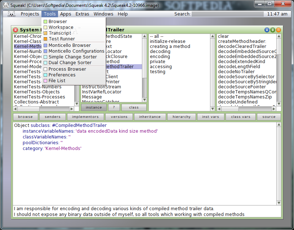Click the senders button

(53, 117)
